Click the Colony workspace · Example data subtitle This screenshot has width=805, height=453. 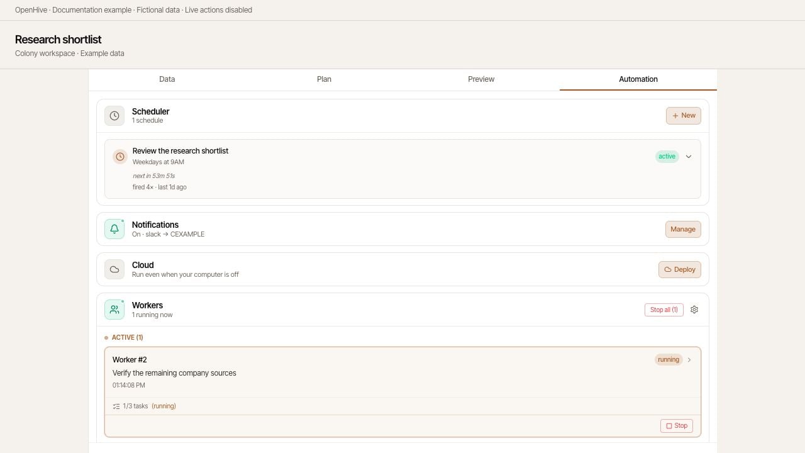[x=70, y=53]
